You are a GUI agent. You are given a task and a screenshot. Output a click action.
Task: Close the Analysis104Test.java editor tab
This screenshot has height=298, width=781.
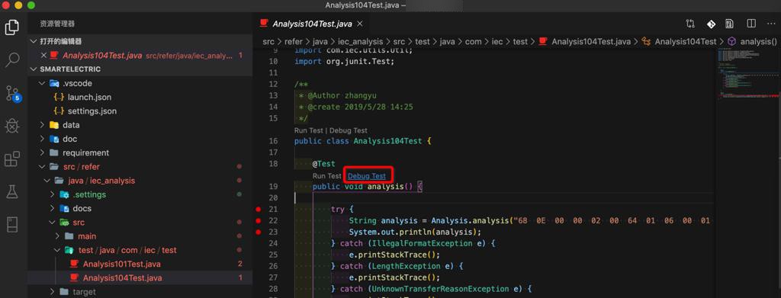[x=360, y=24]
